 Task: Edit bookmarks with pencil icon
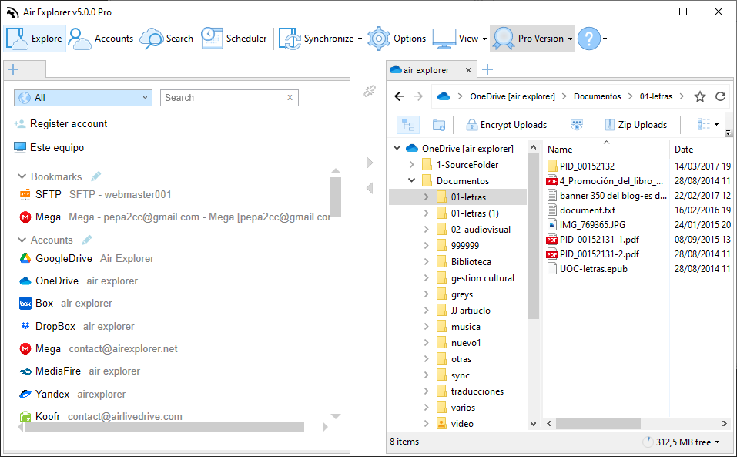tap(96, 176)
